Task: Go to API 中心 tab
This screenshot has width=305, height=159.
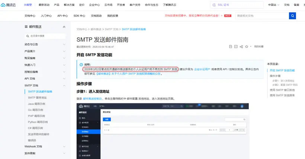Action: tap(62, 16)
